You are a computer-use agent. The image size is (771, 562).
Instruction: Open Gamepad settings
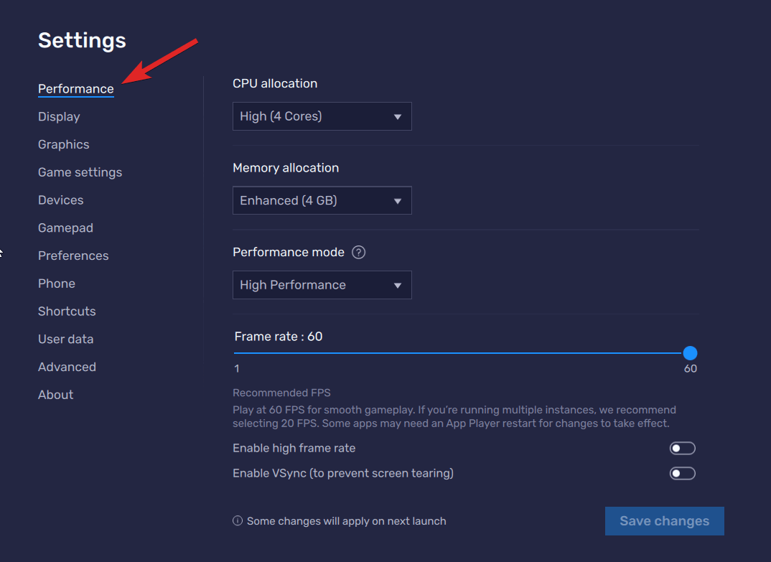click(x=65, y=228)
